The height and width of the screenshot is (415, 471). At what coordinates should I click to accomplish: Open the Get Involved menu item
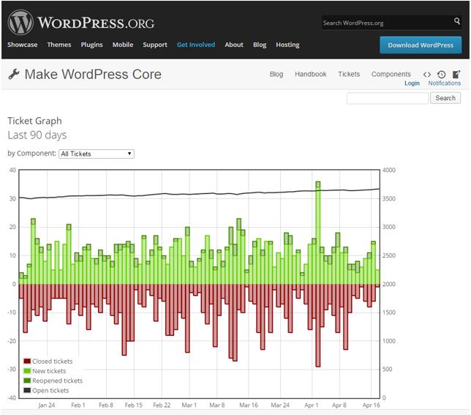[x=196, y=45]
